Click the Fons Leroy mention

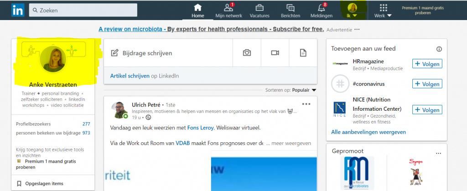pyautogui.click(x=200, y=128)
